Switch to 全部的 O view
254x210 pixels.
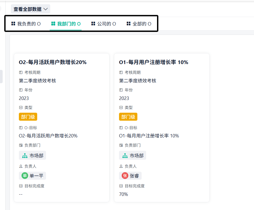point(139,24)
